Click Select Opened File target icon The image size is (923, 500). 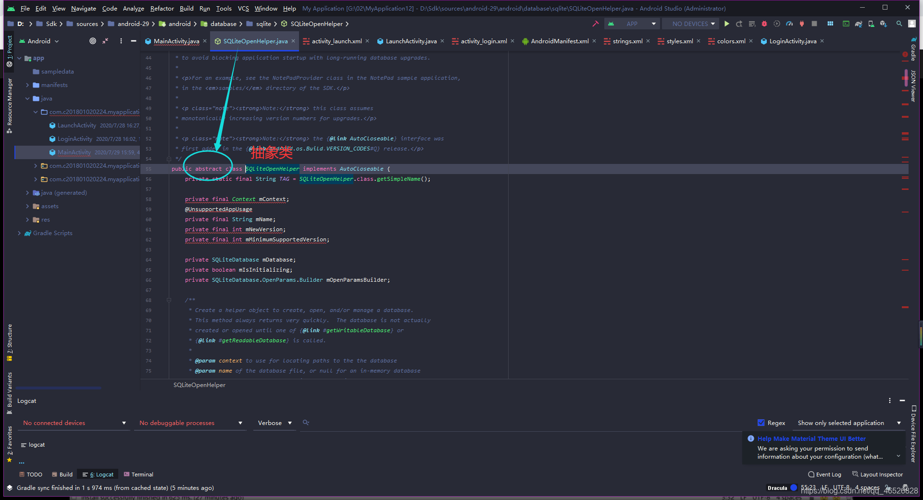tap(93, 41)
